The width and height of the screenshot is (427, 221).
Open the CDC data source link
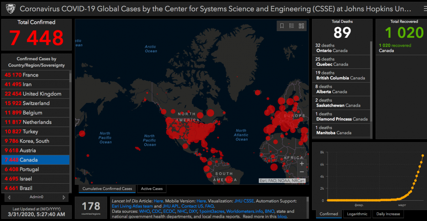point(157,211)
